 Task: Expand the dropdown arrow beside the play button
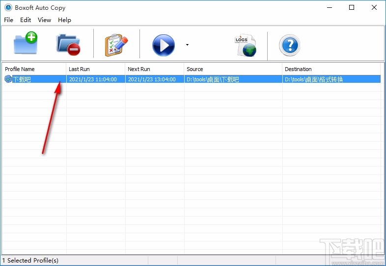coord(187,45)
